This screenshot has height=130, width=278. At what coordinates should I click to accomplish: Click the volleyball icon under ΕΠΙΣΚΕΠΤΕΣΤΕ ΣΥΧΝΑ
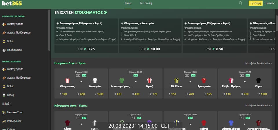tap(4, 41)
